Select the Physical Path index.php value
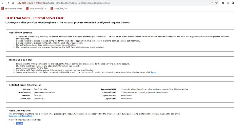234x128 pixels. point(144,92)
